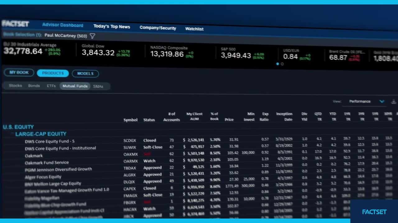Select the MODELS button
The height and width of the screenshot is (223, 398).
(85, 73)
